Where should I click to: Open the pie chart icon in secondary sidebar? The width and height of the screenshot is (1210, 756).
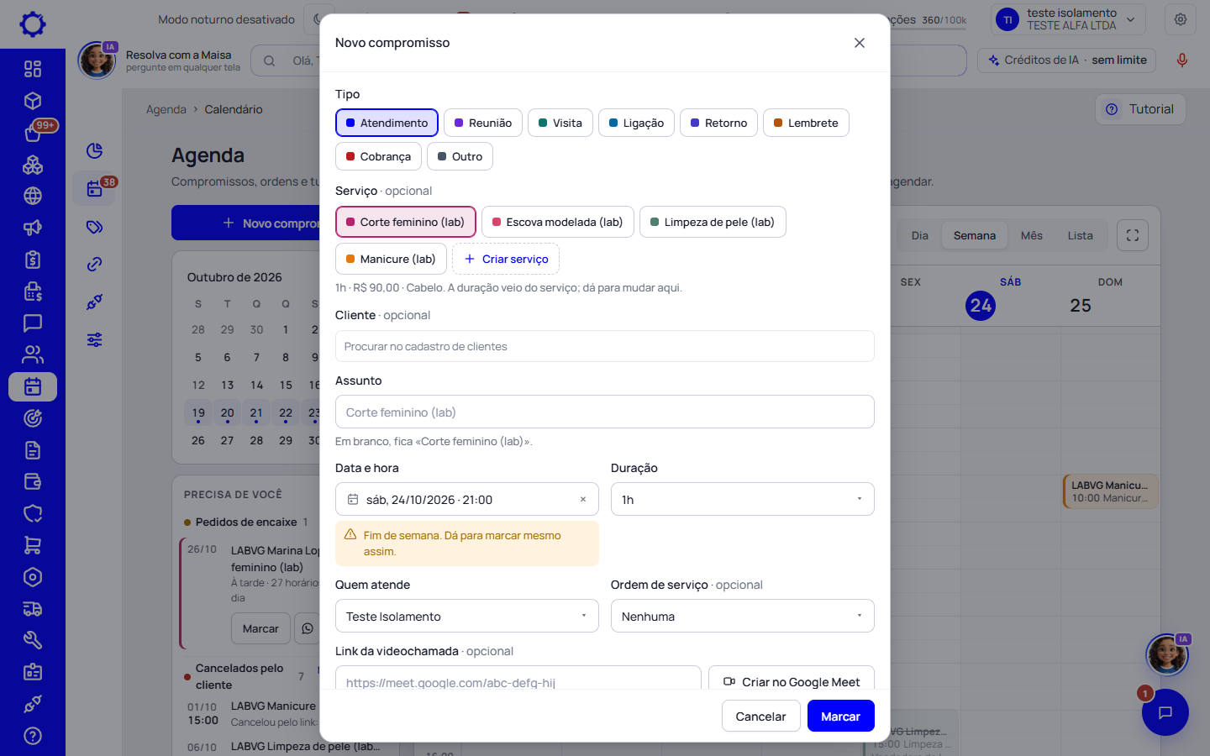pyautogui.click(x=95, y=150)
